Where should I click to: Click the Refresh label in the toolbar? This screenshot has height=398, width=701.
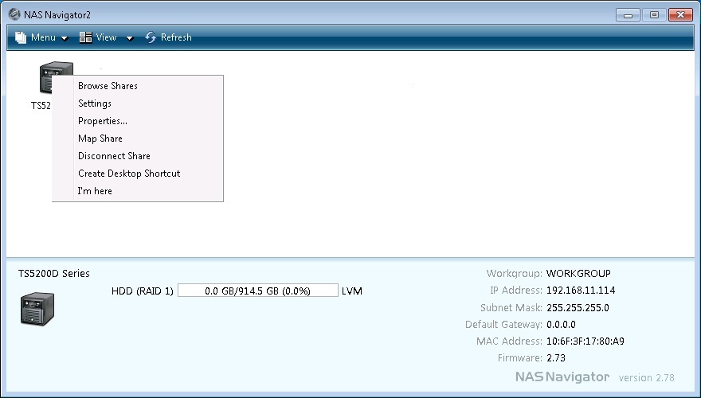176,37
